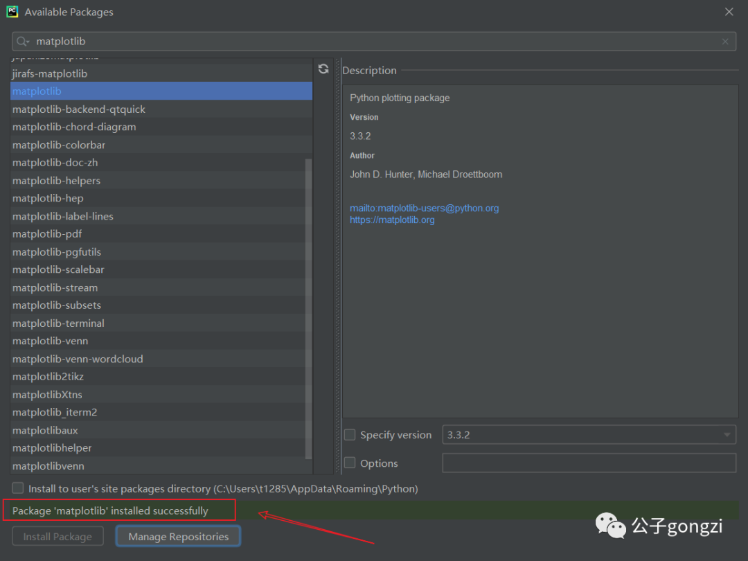Select matplotlib-backend-qtquick in the list
Viewport: 748px width, 561px height.
point(161,109)
